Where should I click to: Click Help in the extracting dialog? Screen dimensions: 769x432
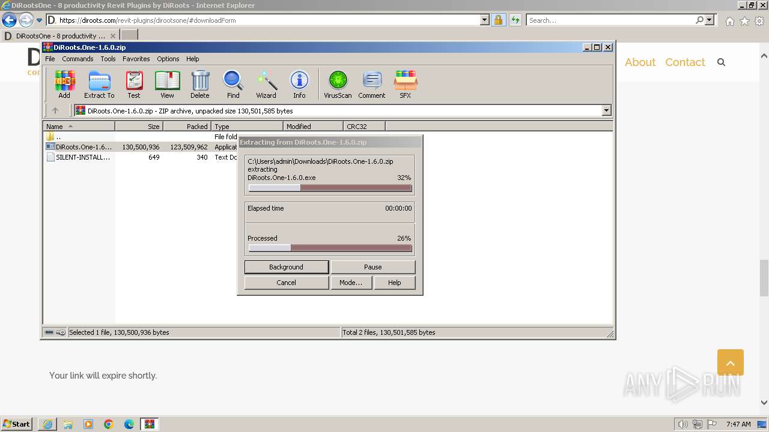point(395,283)
